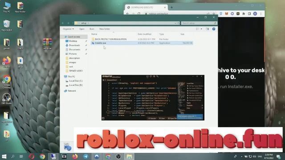
Task: Sort files by Date modified column
Action: pos(144,34)
